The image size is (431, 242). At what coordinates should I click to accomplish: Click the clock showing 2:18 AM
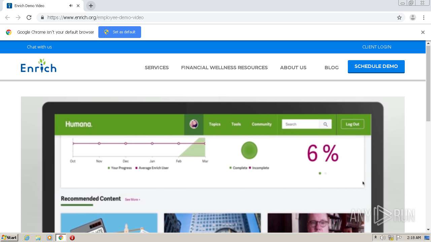pyautogui.click(x=414, y=238)
